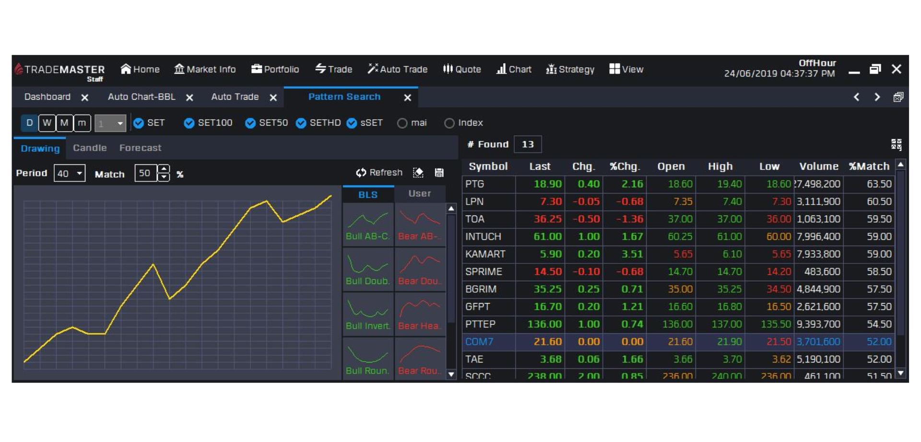
Task: Switch to the Candle tab
Action: coord(90,148)
